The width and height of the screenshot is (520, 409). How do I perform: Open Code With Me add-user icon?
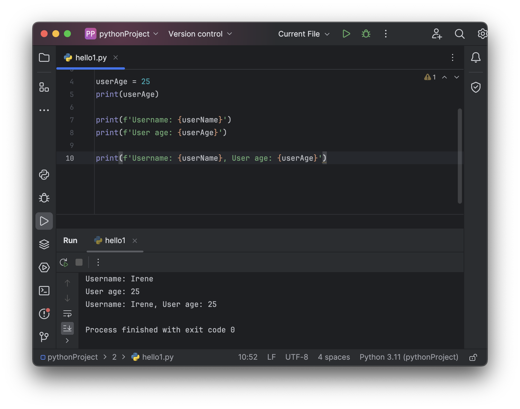437,34
